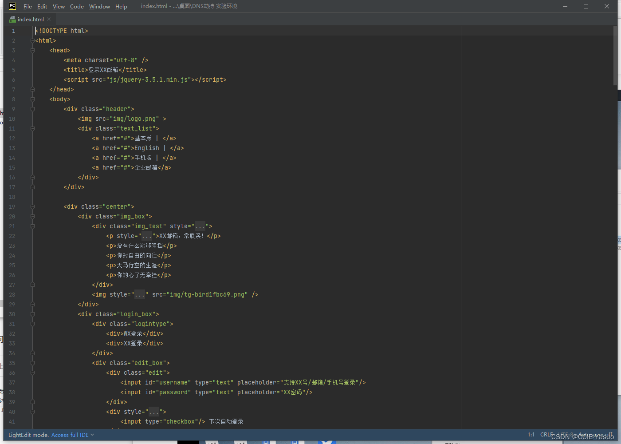Viewport: 621px width, 444px height.
Task: Change the CRLF line separator setting
Action: tap(546, 435)
